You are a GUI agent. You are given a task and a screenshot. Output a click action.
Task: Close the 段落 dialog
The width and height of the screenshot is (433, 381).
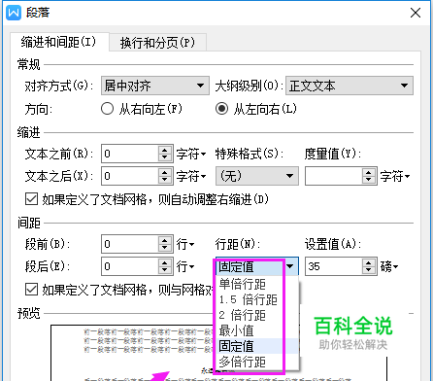[416, 13]
